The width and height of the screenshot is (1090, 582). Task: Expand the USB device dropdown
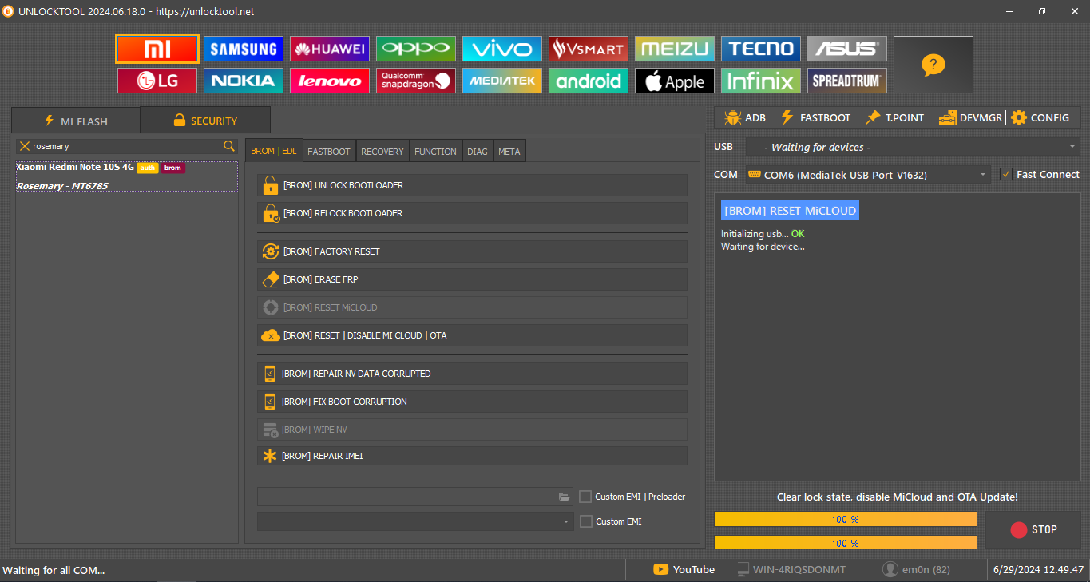[x=913, y=147]
